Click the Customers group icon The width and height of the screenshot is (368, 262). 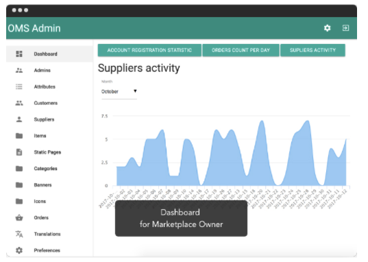coord(19,103)
